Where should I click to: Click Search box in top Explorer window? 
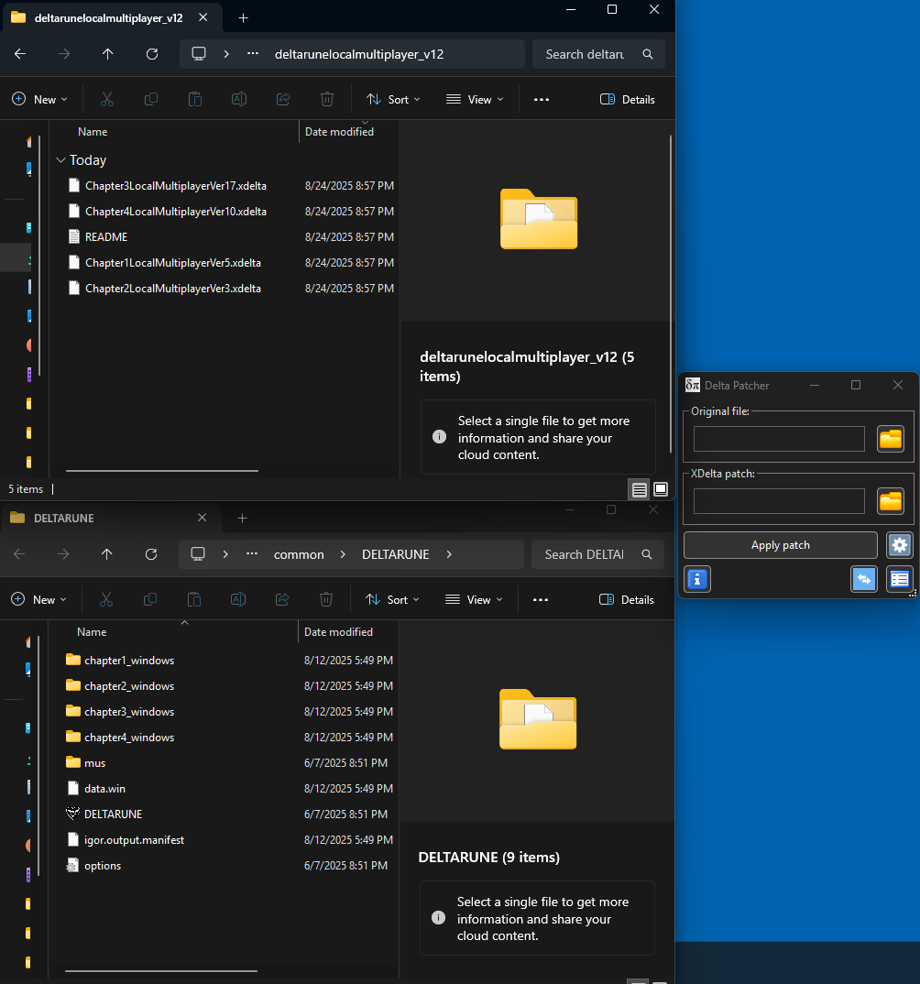coord(598,54)
